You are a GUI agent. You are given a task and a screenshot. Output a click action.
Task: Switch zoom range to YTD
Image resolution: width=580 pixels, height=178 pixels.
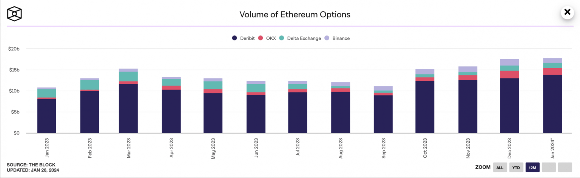(516, 167)
